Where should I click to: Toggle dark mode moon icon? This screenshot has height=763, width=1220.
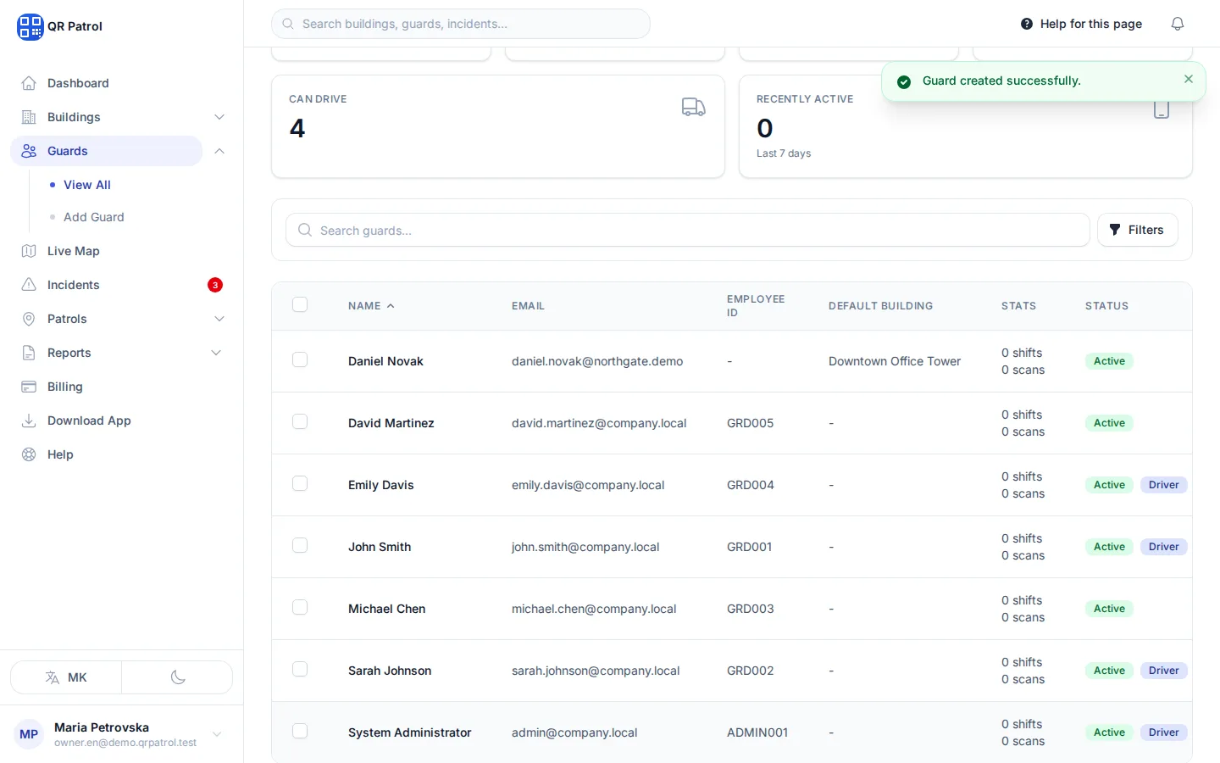178,677
